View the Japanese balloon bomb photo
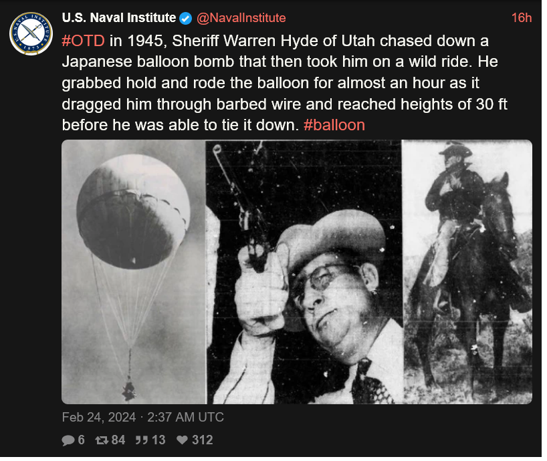547x461 pixels. [134, 272]
